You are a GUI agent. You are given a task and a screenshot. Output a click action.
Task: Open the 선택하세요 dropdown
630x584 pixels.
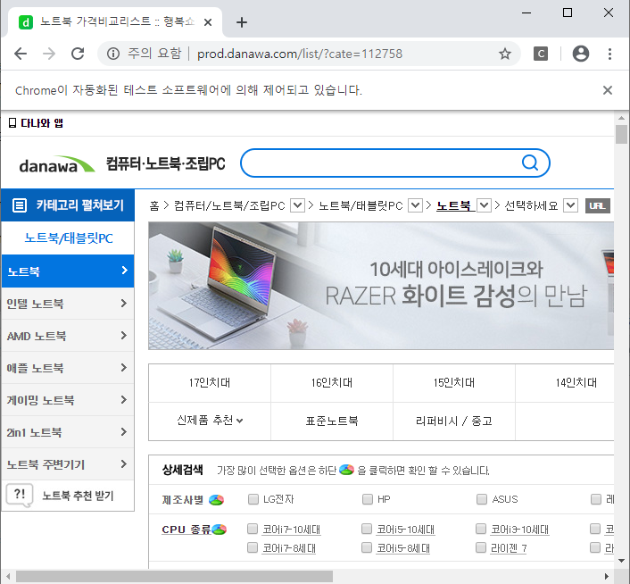(570, 205)
